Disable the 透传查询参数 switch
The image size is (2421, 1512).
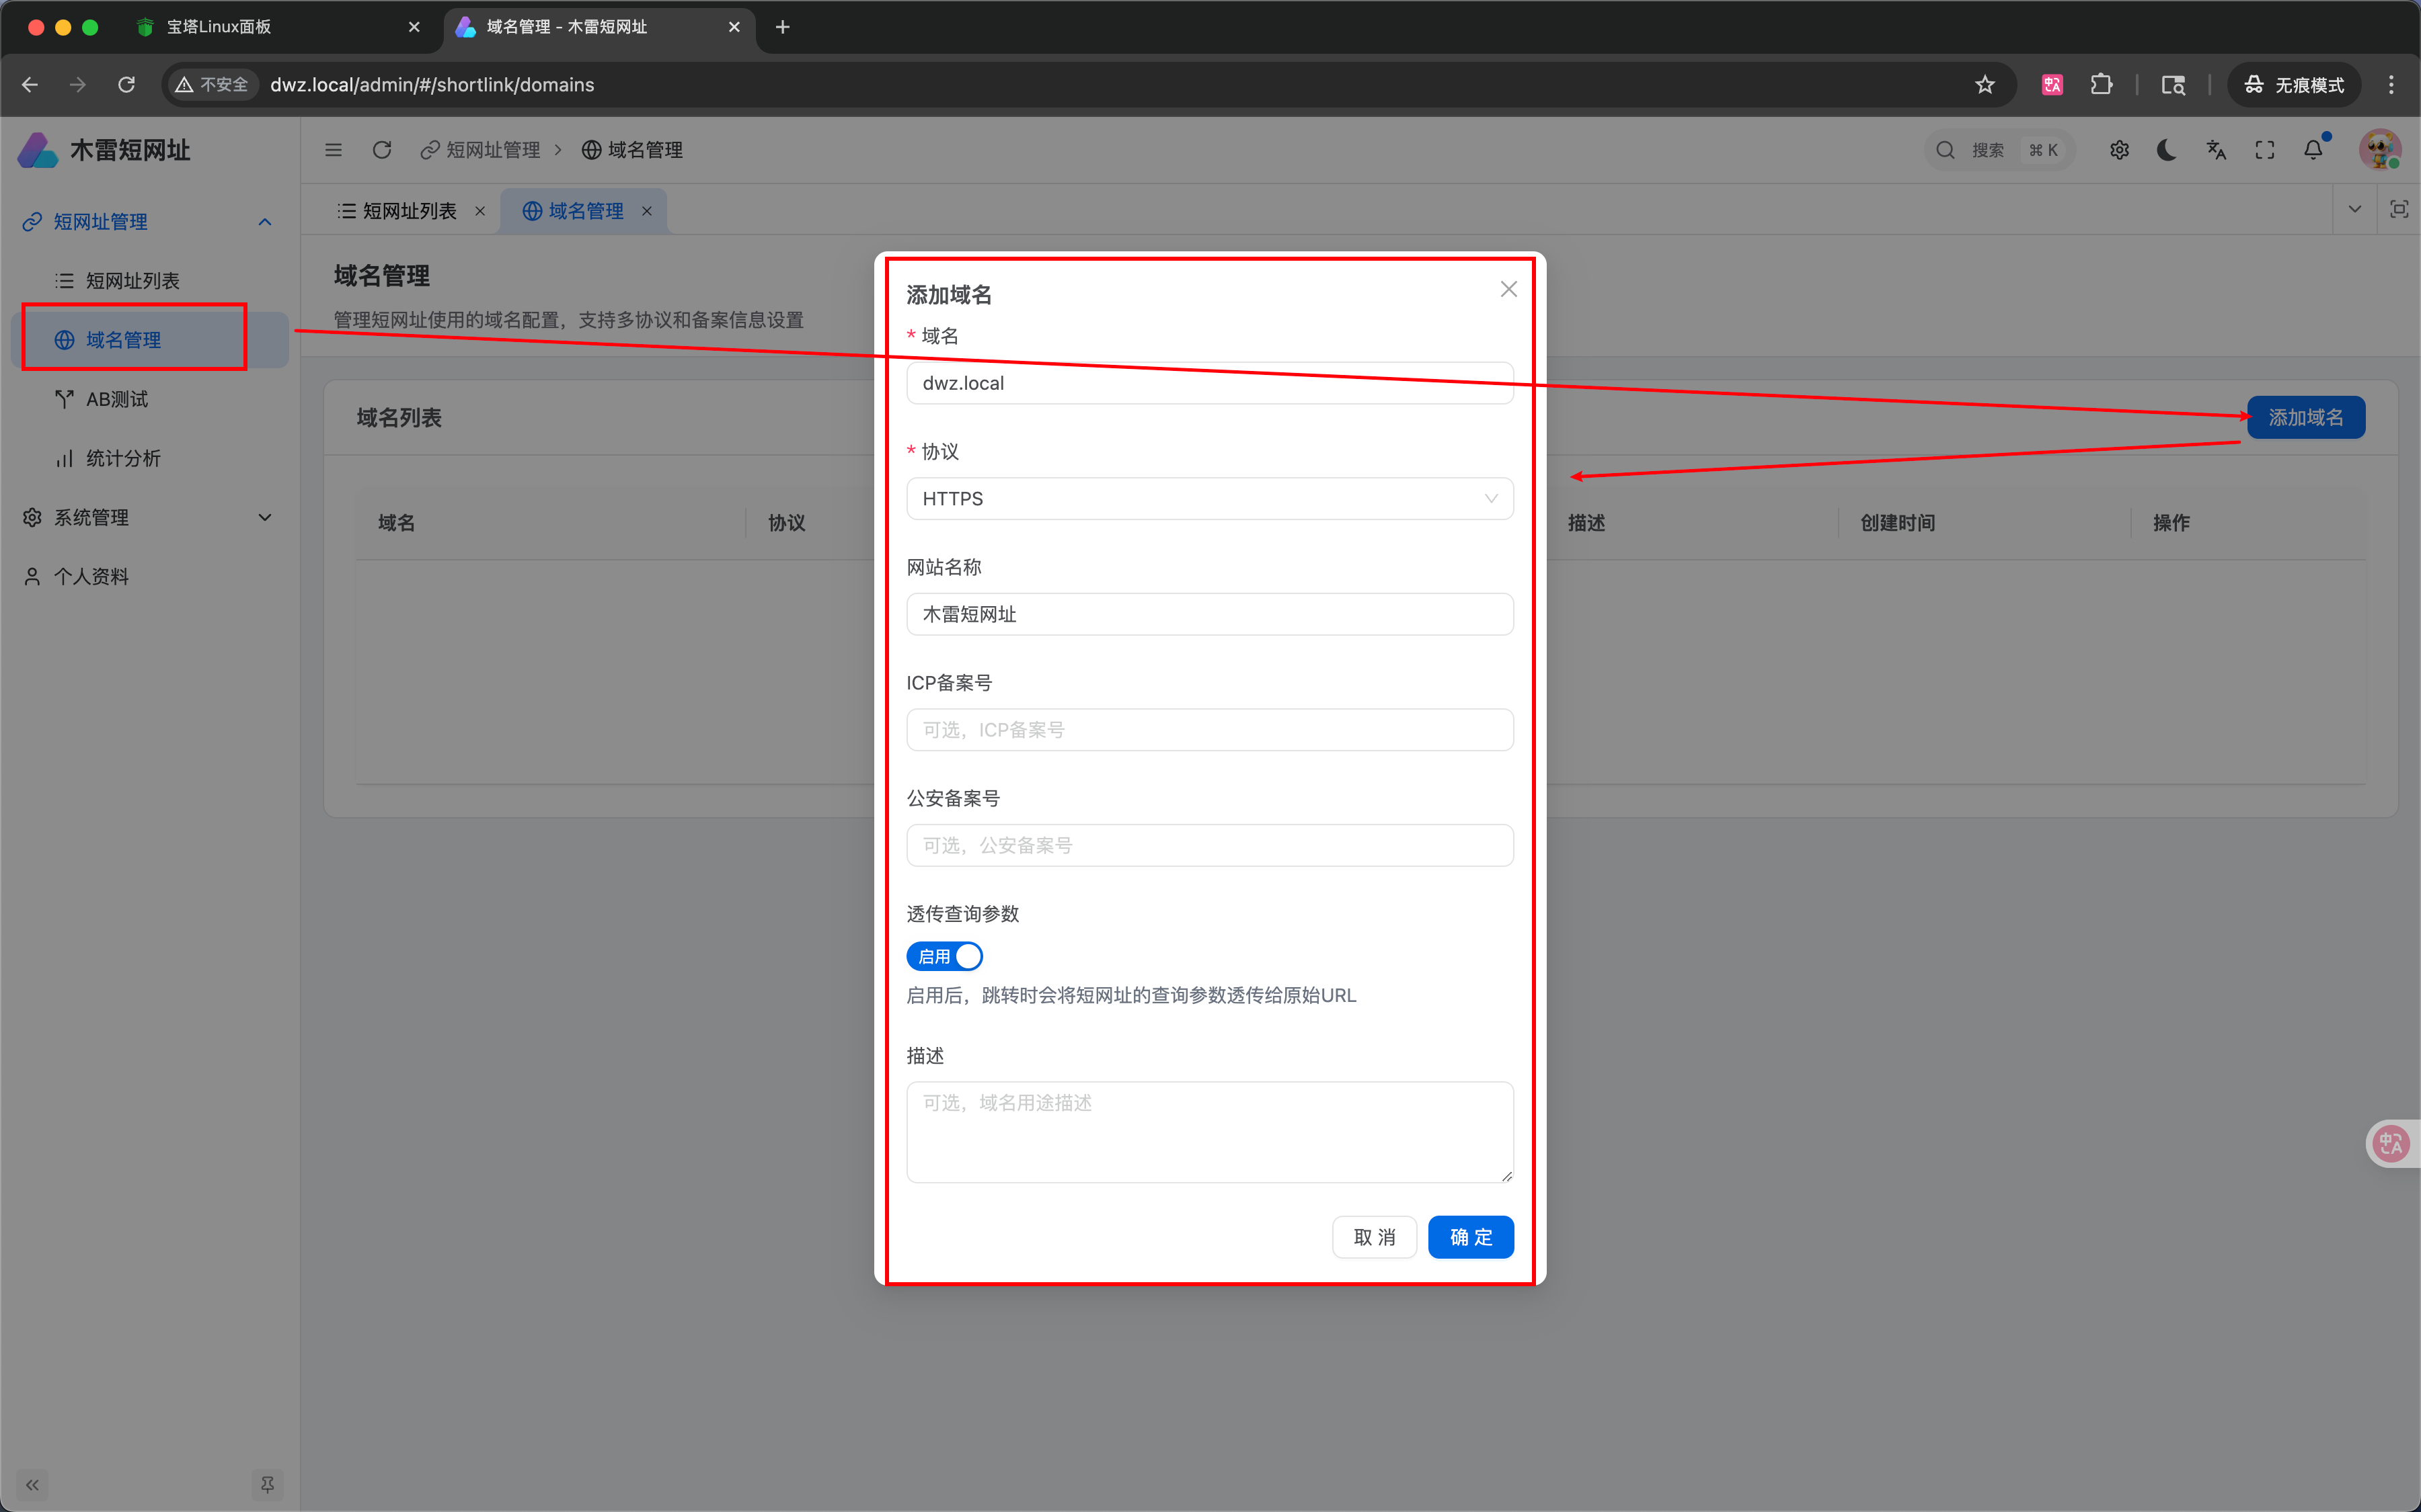pyautogui.click(x=944, y=956)
